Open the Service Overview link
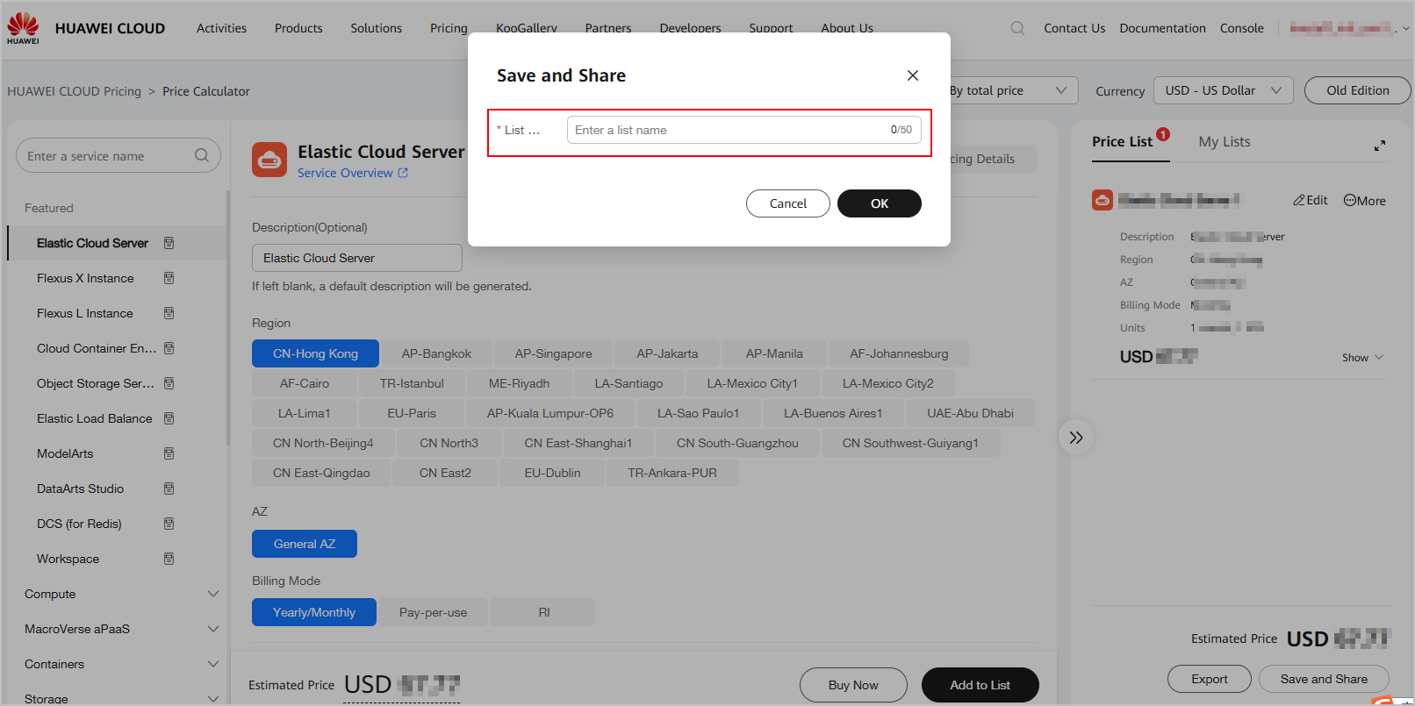 click(353, 173)
